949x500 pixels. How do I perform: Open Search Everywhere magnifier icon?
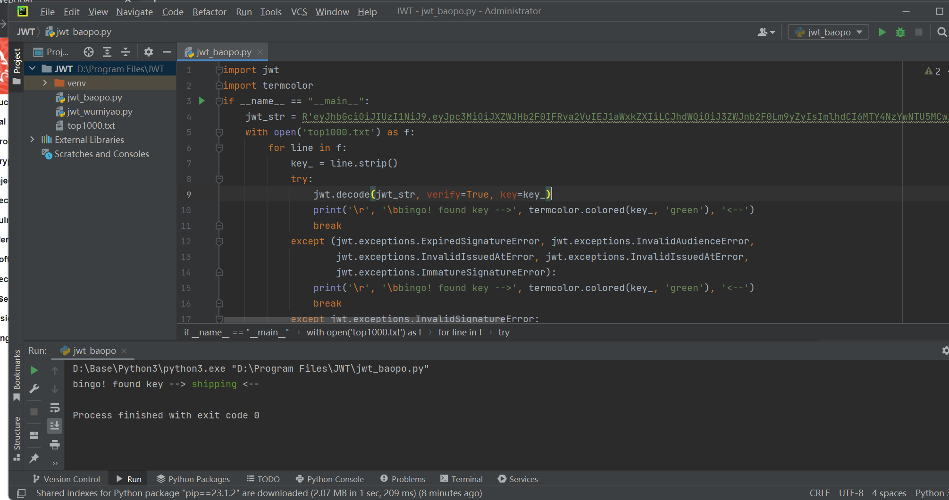(942, 32)
